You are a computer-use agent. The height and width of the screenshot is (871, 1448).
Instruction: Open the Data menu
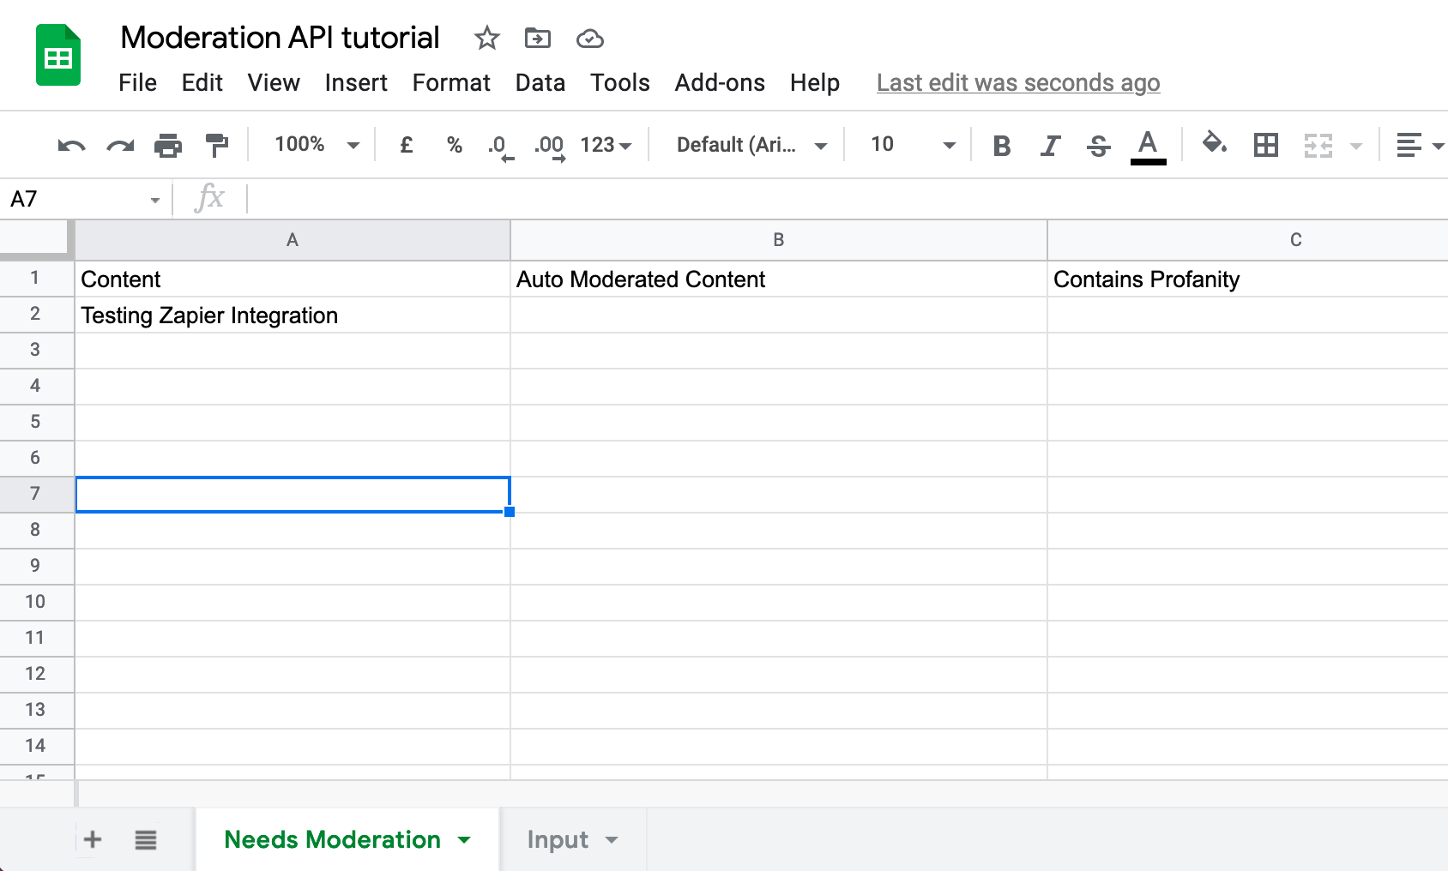540,82
